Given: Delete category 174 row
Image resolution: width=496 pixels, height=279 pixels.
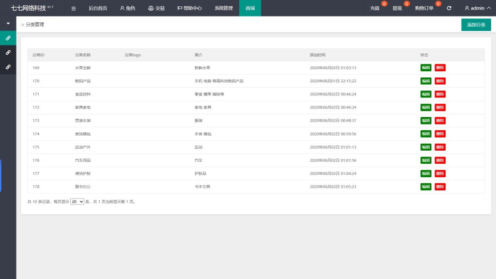Looking at the screenshot, I should 440,134.
